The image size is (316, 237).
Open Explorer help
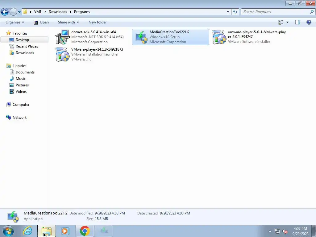(309, 22)
